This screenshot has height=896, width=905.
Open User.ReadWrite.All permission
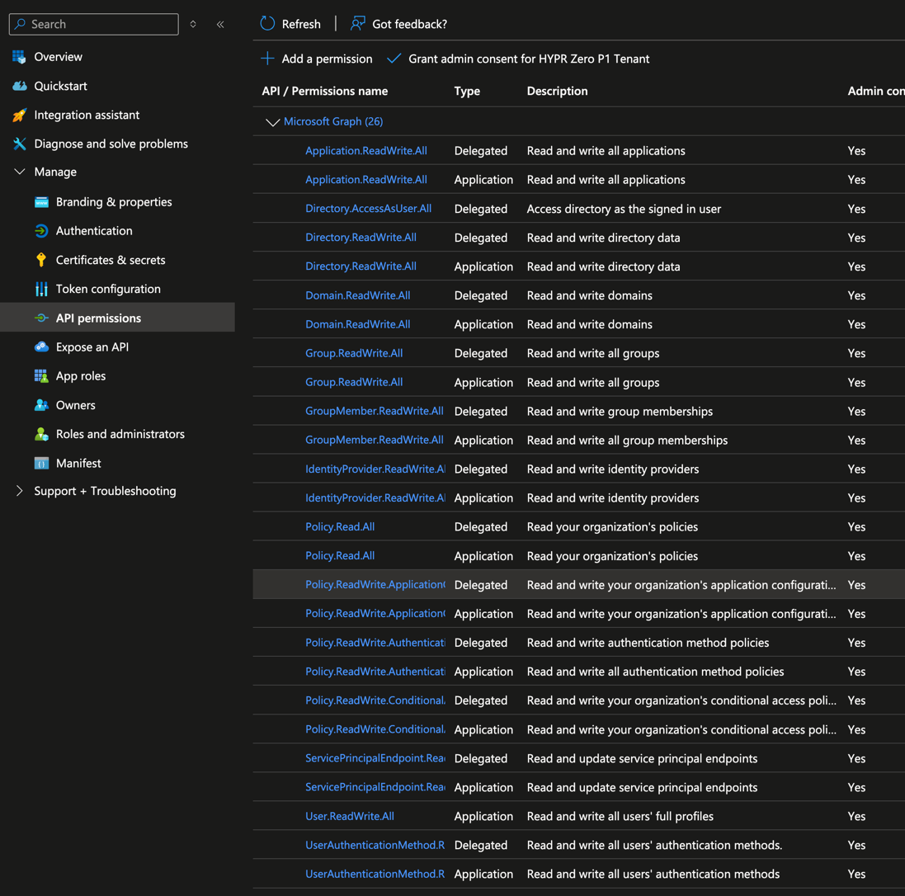click(350, 816)
